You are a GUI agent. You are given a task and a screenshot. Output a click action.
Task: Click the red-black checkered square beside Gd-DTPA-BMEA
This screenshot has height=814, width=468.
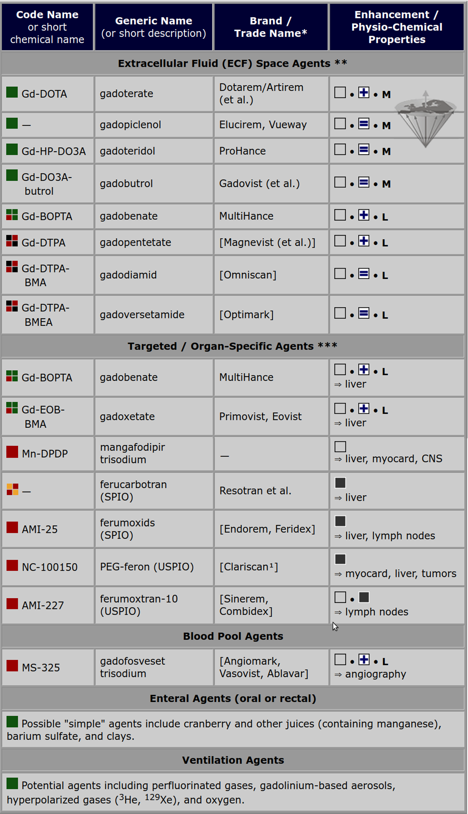[x=12, y=306]
